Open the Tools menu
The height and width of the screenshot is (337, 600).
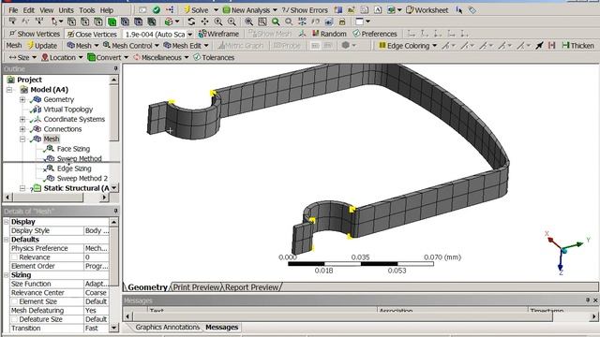pyautogui.click(x=87, y=10)
